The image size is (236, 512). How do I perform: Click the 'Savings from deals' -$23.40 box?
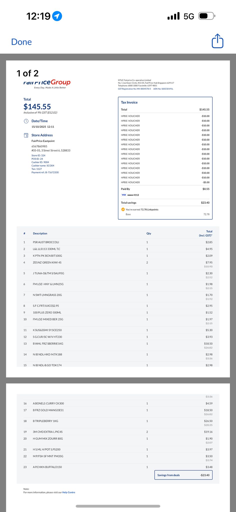tap(184, 475)
